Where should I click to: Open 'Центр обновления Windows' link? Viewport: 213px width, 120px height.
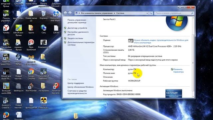[x=81, y=87]
